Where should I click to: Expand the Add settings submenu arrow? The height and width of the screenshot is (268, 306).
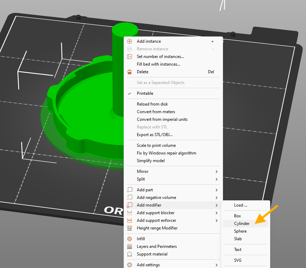point(216,265)
